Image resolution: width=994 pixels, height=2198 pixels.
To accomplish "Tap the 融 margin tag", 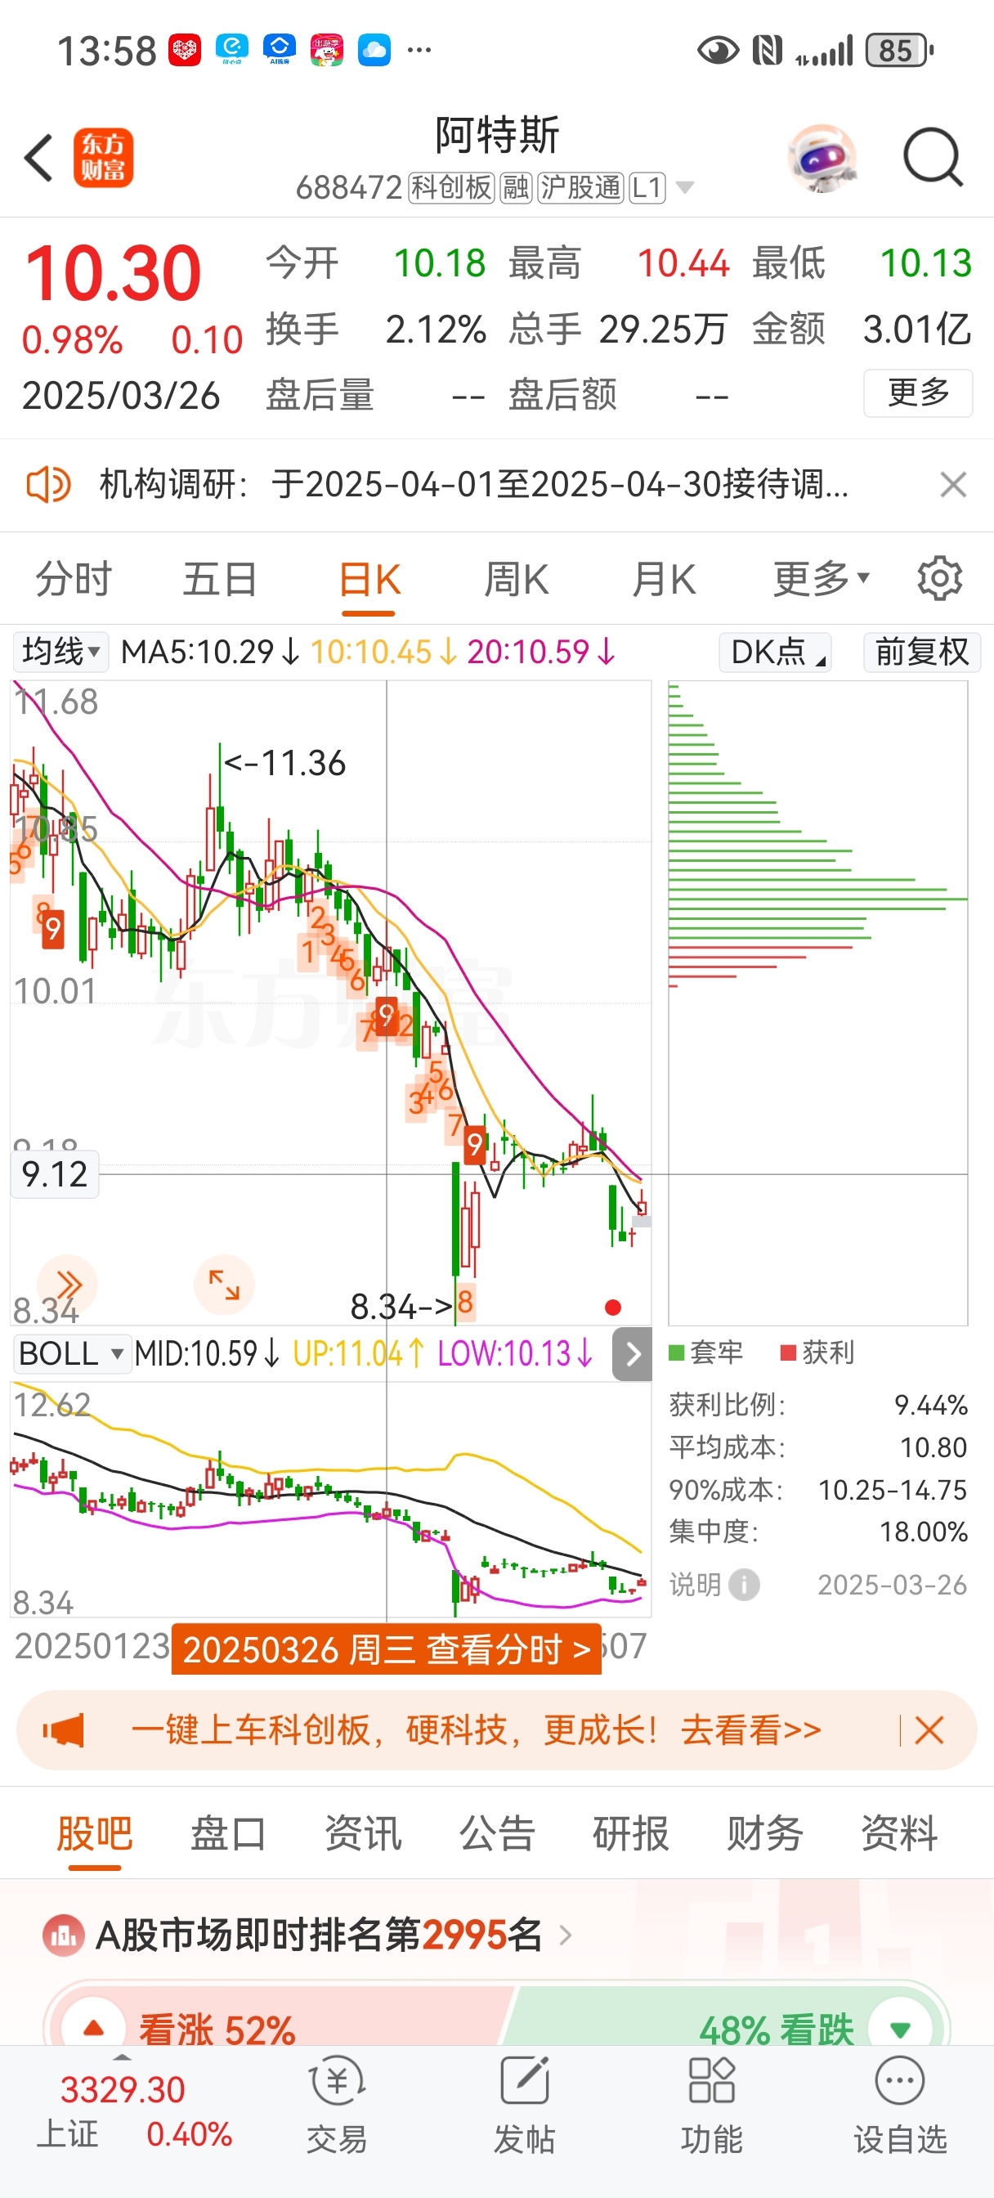I will pos(515,187).
